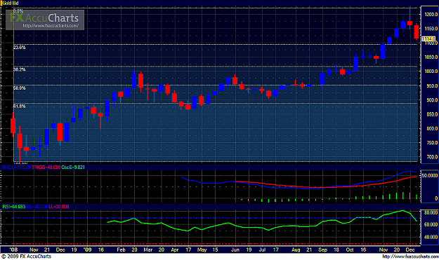Viewport: 439px width, 260px height.
Task: Click the Mar label on date axis
Action: 148,249
